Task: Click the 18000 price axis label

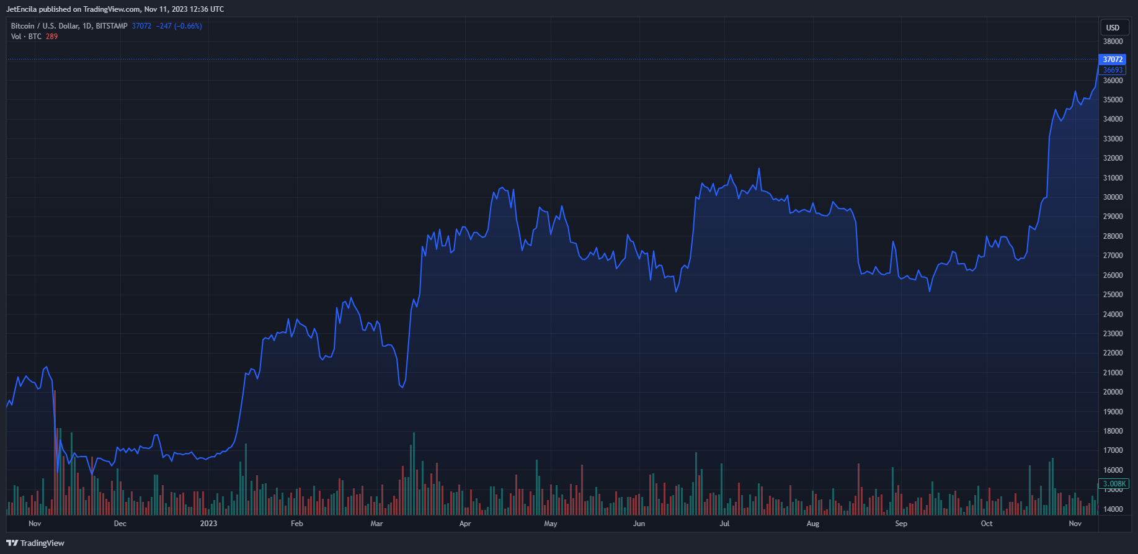Action: pyautogui.click(x=1113, y=431)
